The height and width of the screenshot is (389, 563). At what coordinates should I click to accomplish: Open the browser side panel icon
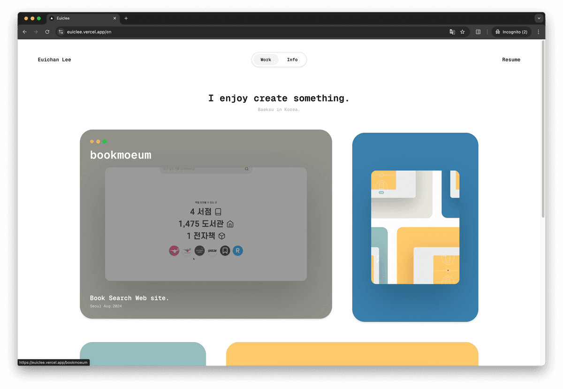(478, 32)
